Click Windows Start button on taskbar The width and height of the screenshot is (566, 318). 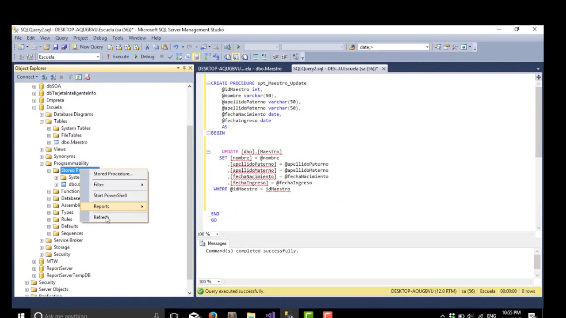21,315
